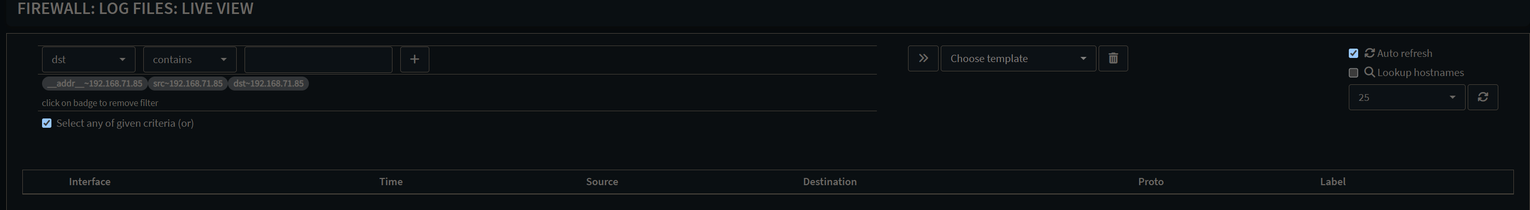Image resolution: width=1530 pixels, height=210 pixels.
Task: Uncheck Select any of given criteria (or)
Action: point(47,123)
